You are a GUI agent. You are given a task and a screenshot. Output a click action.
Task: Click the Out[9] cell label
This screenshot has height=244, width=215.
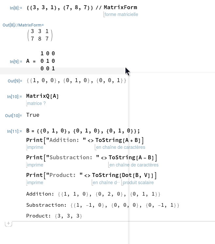tap(14, 80)
